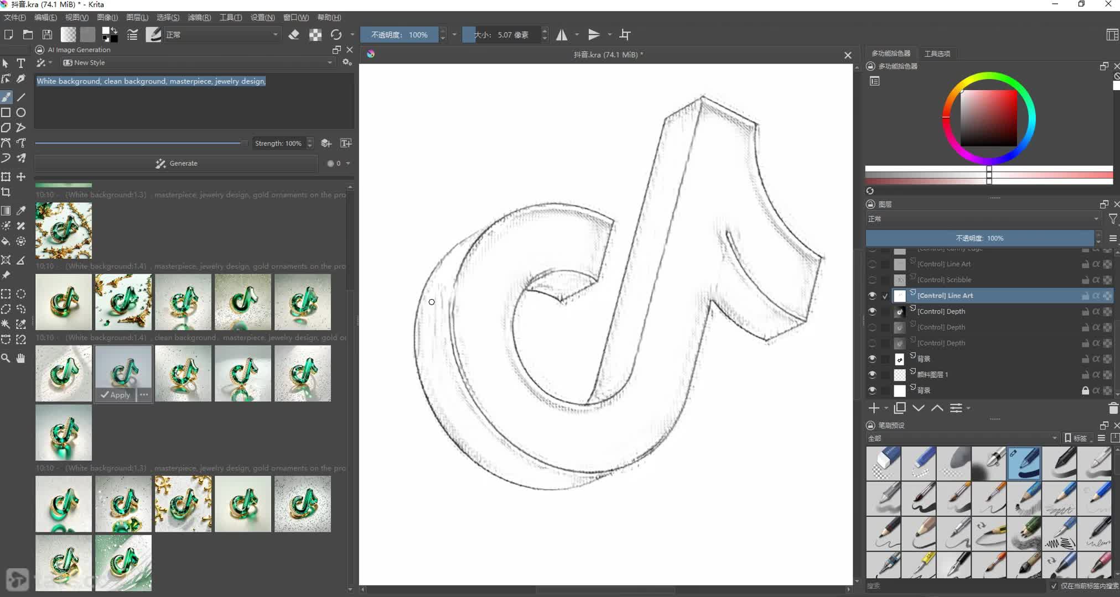Screen dimensions: 1120x597
Task: Select the Line tool
Action: [21, 97]
